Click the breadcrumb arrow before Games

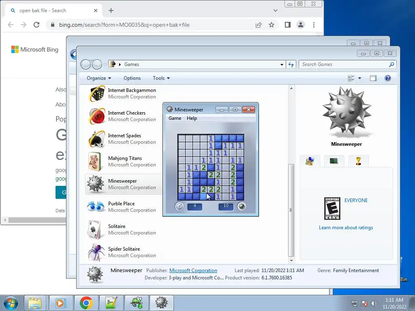[120, 64]
